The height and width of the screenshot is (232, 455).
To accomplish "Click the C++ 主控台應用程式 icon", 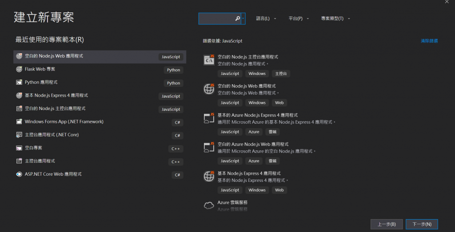I will pyautogui.click(x=19, y=161).
